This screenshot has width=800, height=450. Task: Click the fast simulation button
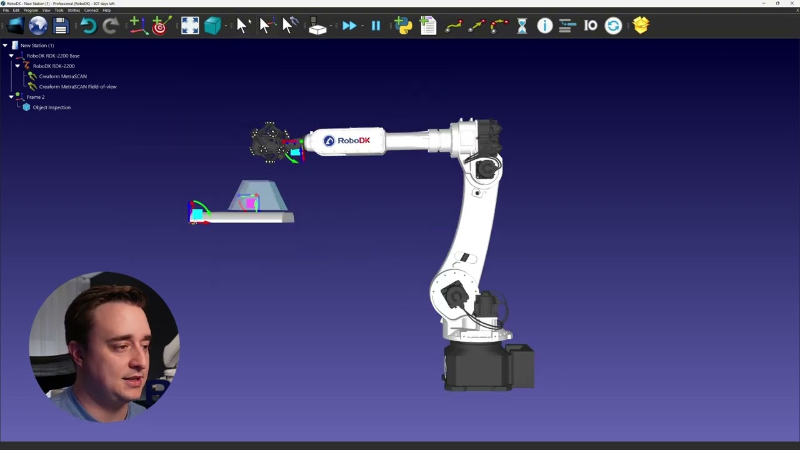349,26
